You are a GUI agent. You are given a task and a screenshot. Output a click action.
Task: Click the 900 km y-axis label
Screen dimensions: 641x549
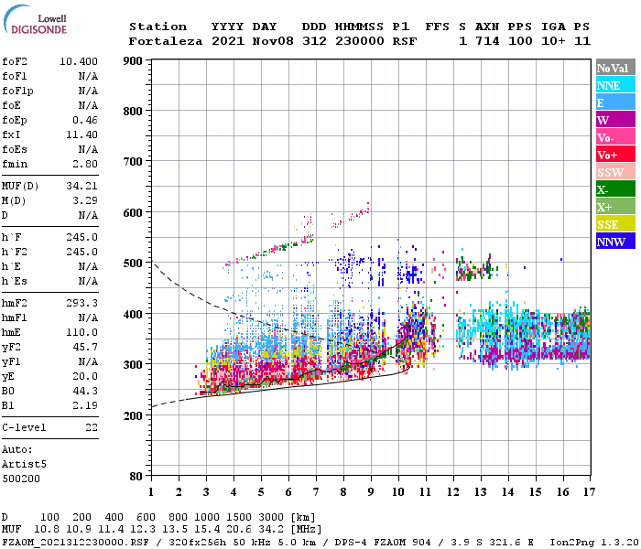click(x=133, y=61)
